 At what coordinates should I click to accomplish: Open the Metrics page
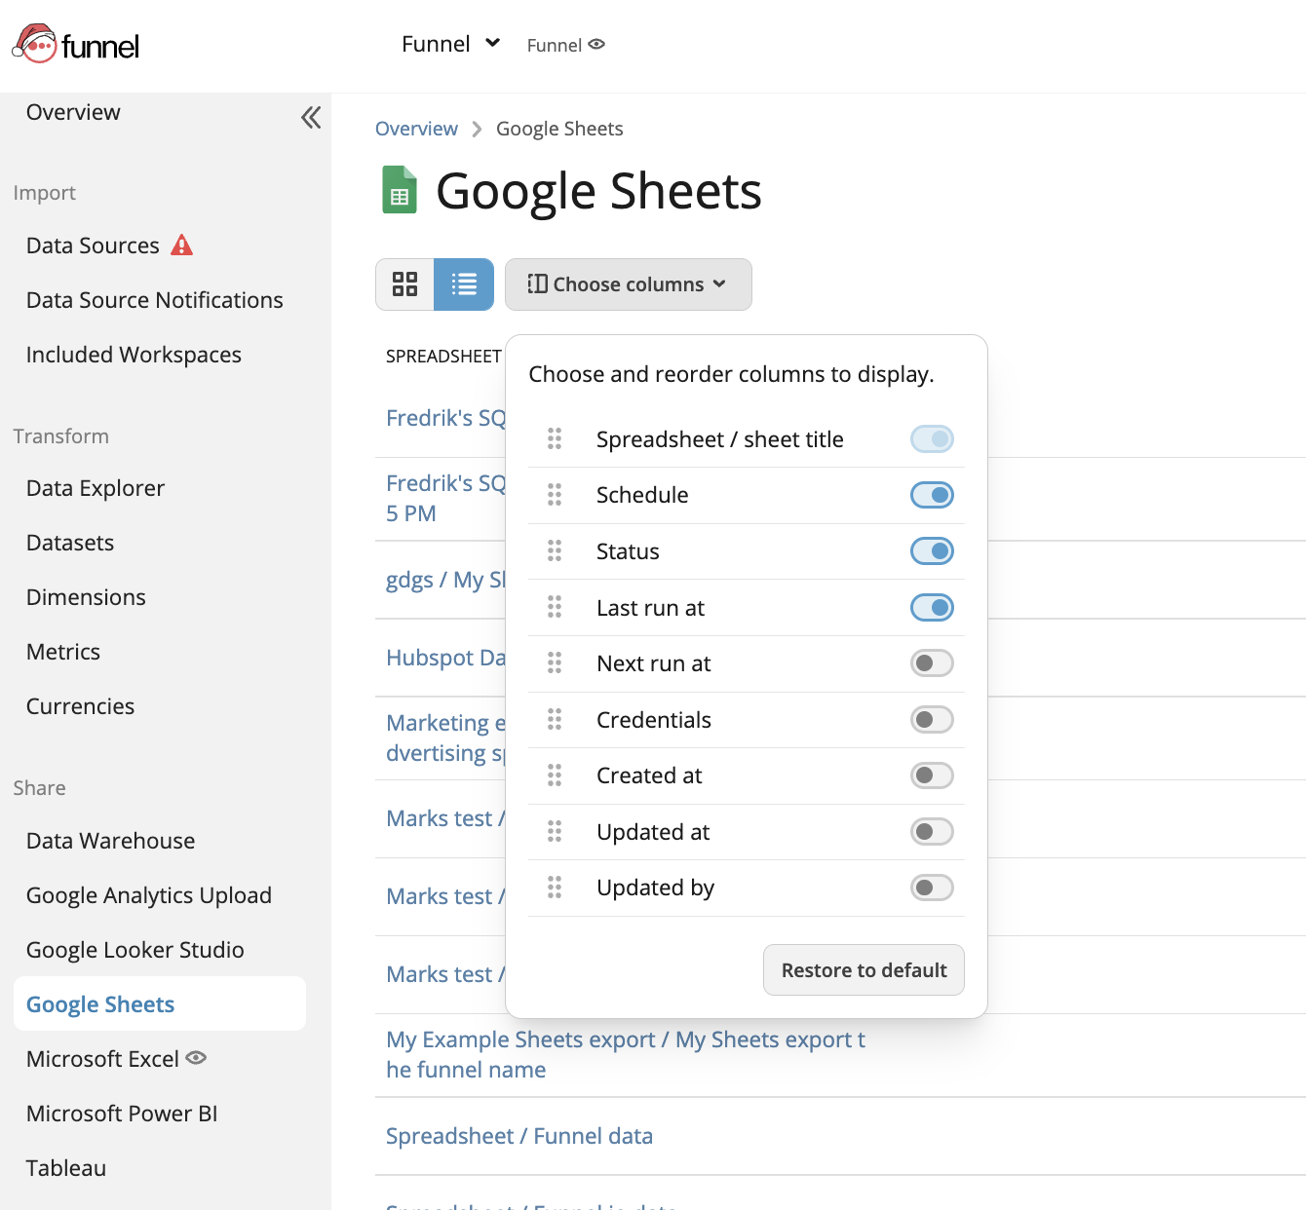[63, 652]
